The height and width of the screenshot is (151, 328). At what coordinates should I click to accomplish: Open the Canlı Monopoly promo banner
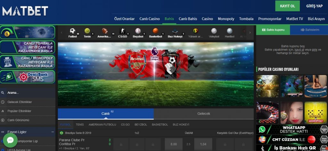click(28, 62)
